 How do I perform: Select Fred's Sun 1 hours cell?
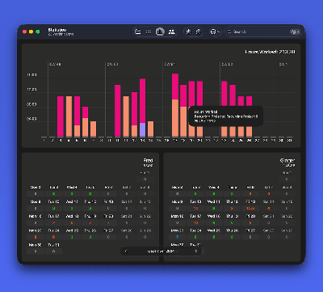(145, 179)
